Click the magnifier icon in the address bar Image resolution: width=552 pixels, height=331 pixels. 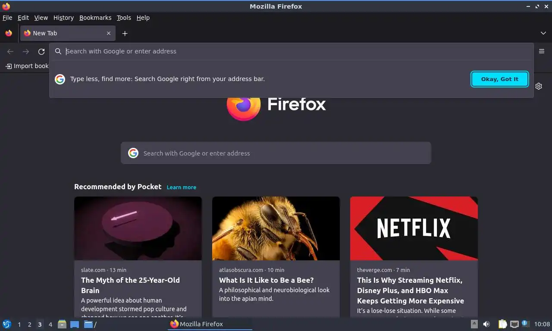(58, 51)
